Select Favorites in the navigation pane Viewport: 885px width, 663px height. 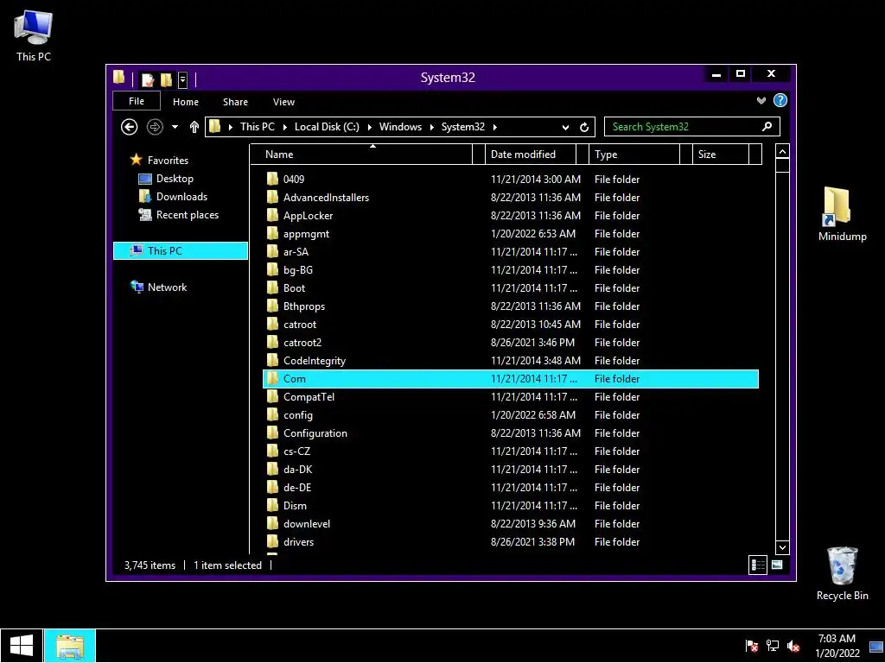click(x=168, y=160)
